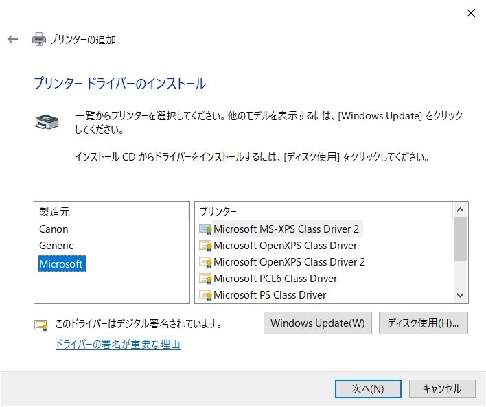Click the ディスク使用(H)... button
Viewport: 486px width, 407px height.
click(424, 323)
